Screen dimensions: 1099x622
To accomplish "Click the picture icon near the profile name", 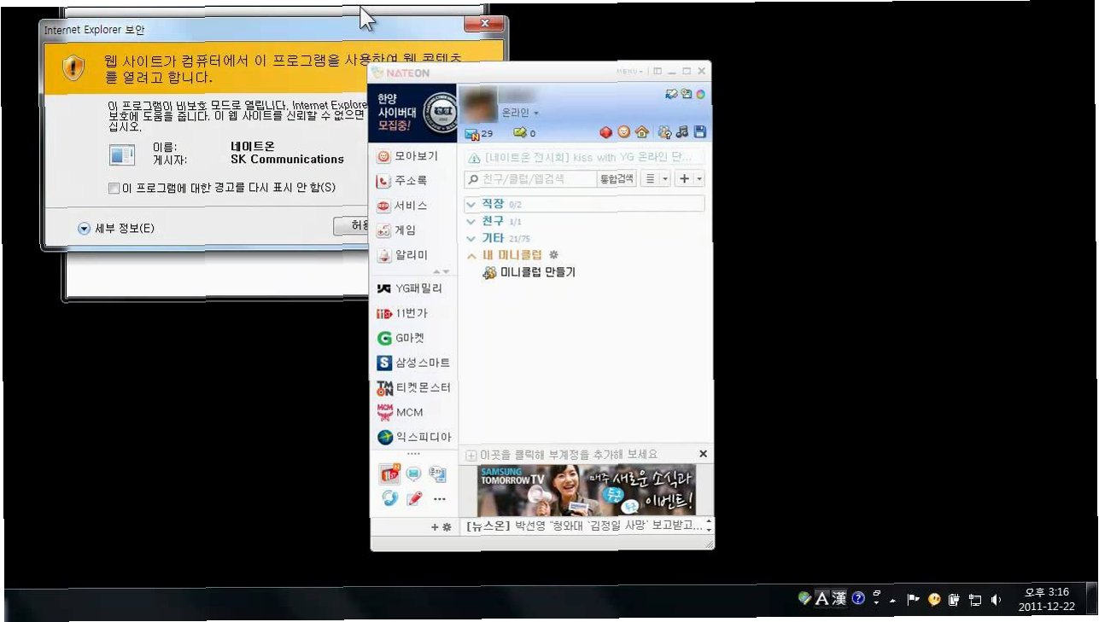I will point(686,94).
